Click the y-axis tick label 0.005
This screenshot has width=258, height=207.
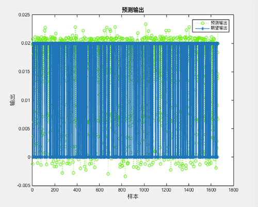point(24,129)
